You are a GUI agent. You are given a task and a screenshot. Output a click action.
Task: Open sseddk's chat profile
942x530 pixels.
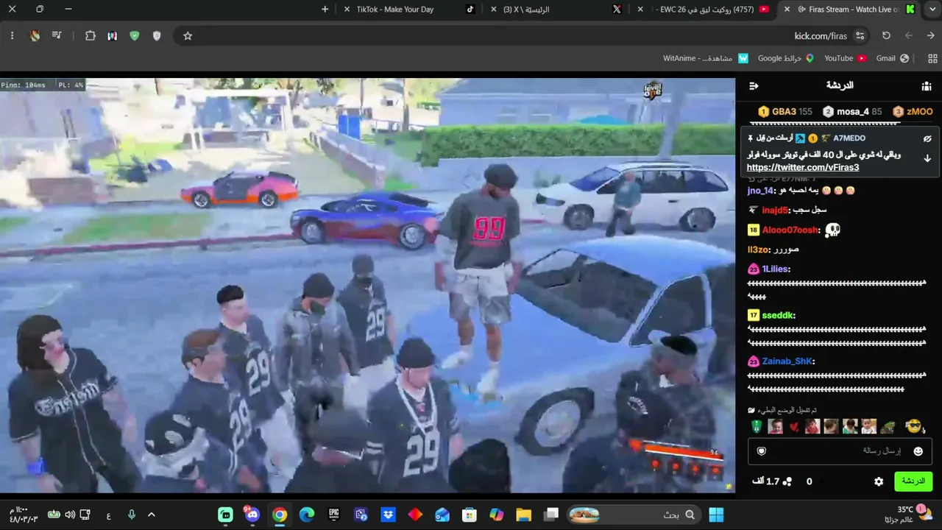(779, 315)
